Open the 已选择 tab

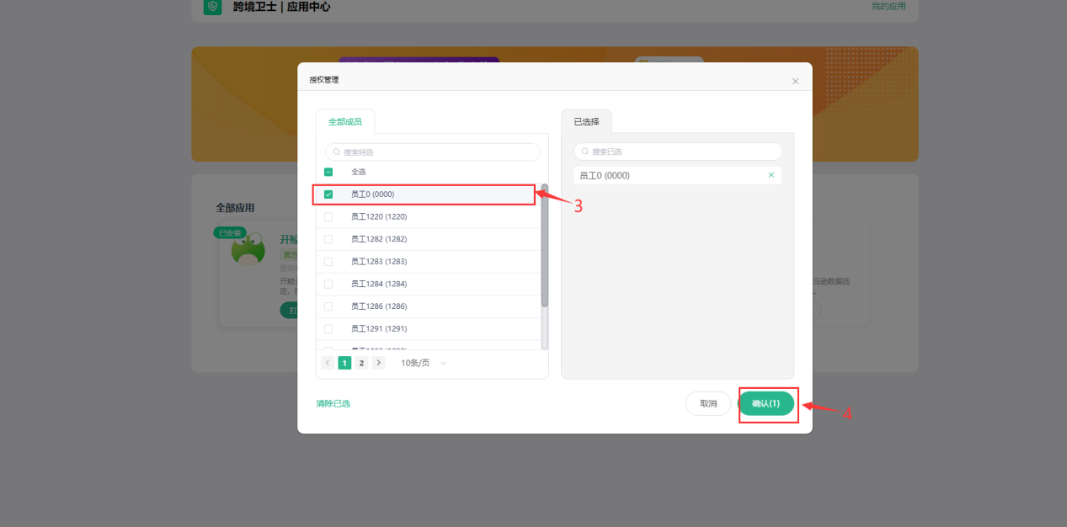586,122
